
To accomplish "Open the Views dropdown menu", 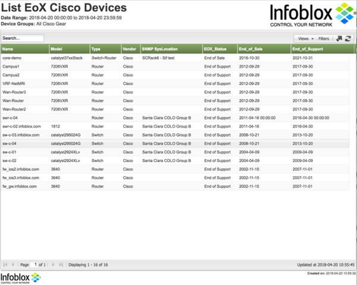I will click(x=306, y=39).
